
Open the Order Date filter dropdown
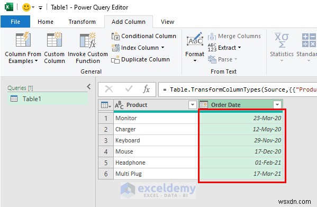click(277, 105)
